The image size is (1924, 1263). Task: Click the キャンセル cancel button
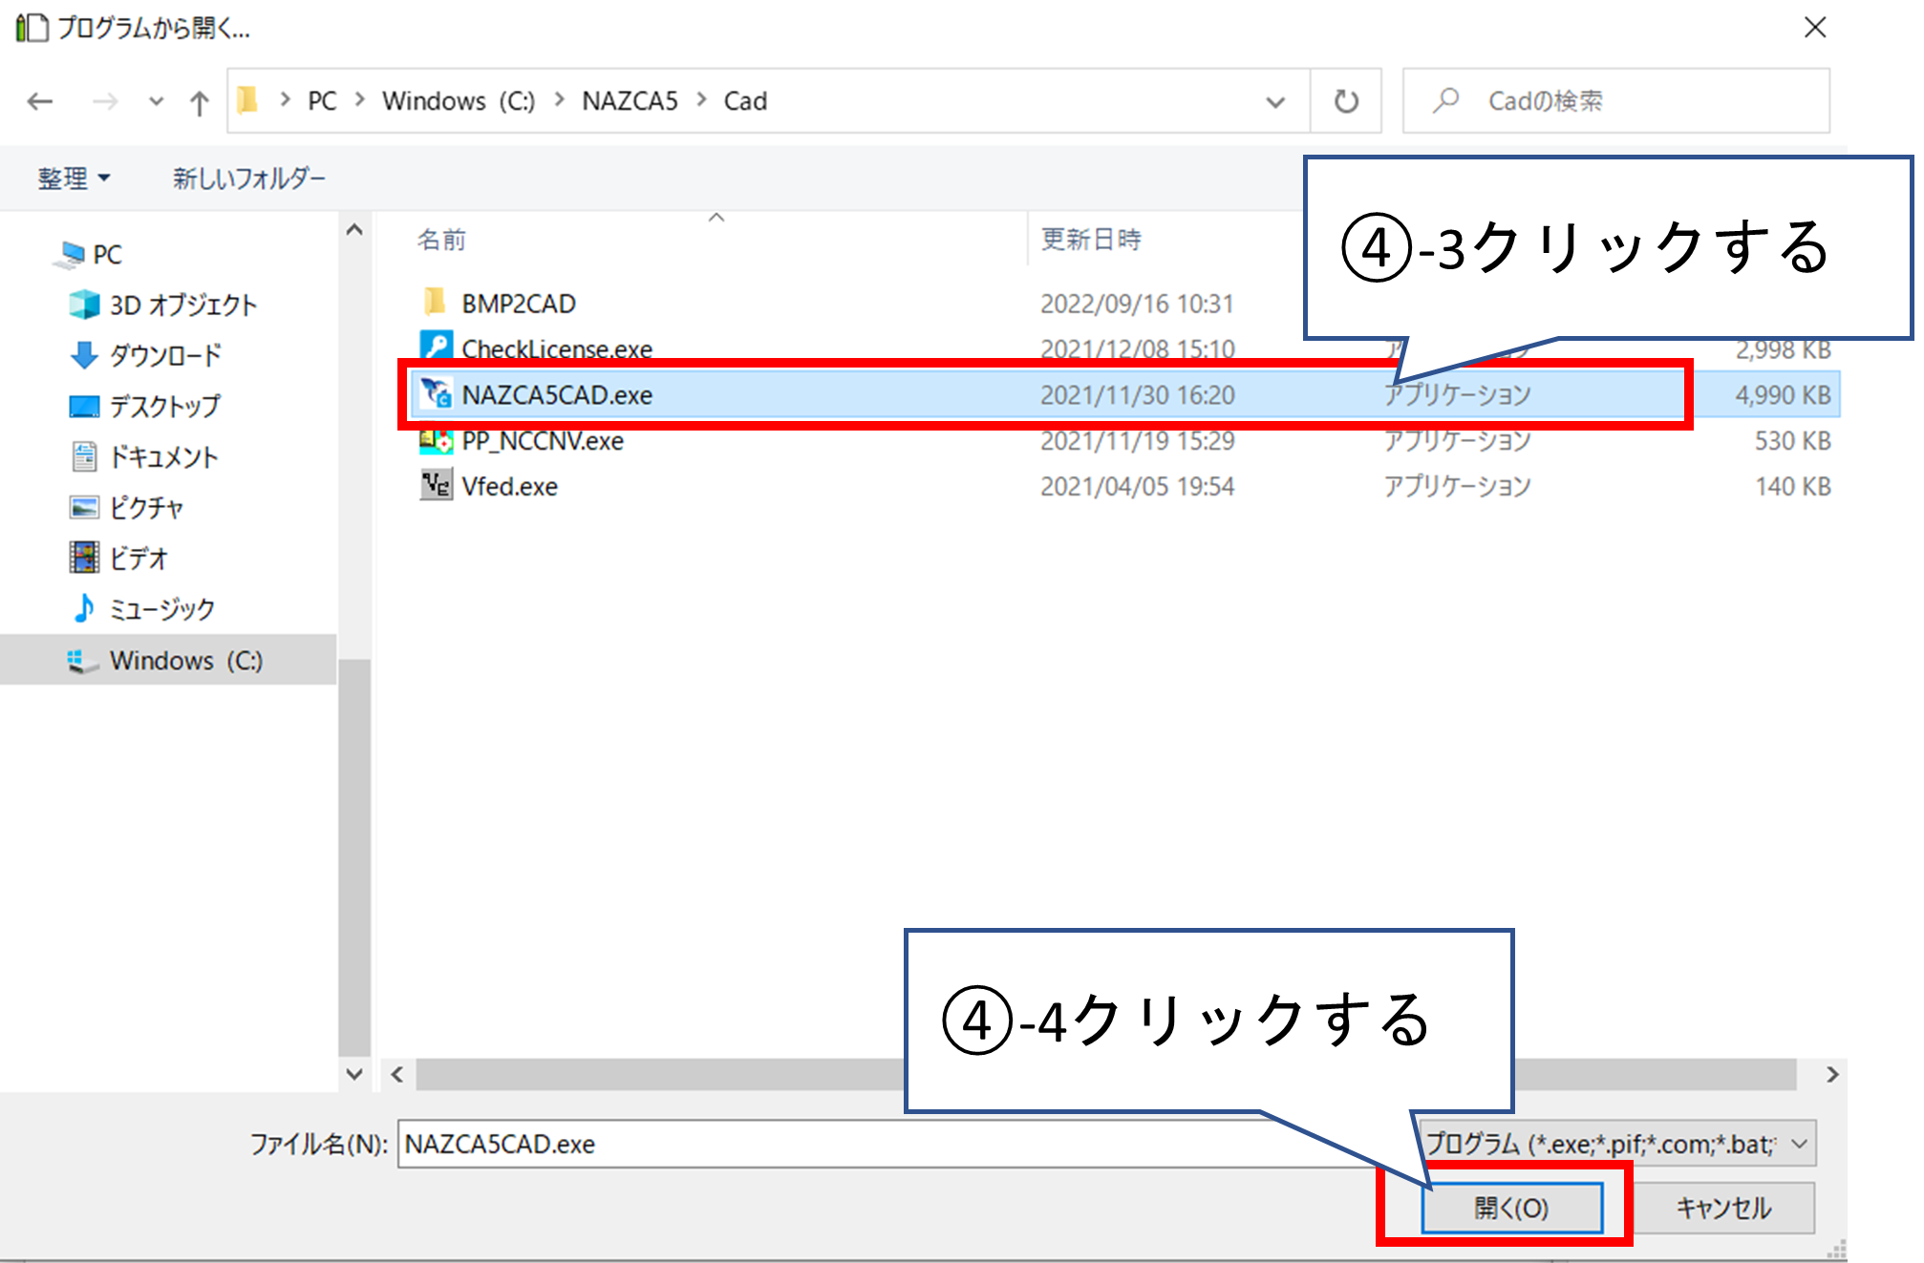click(1724, 1208)
